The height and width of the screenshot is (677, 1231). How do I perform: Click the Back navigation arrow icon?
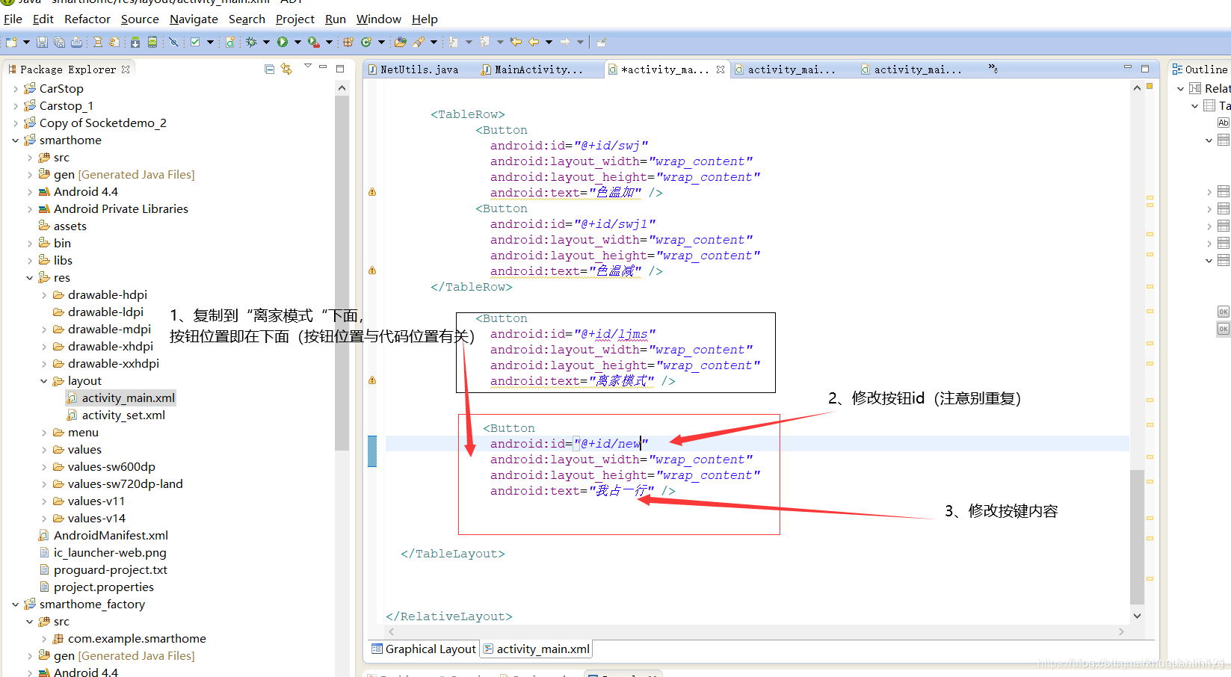(x=534, y=42)
